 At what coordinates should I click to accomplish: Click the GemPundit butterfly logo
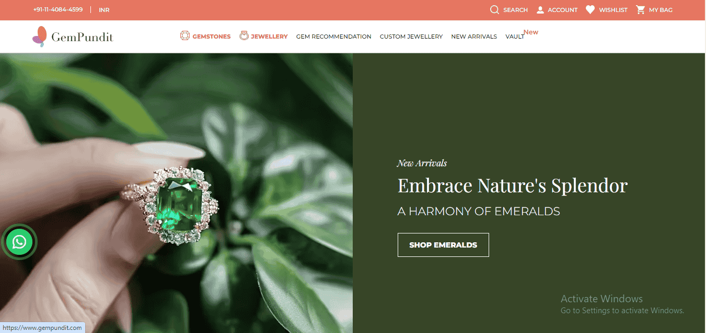[39, 37]
